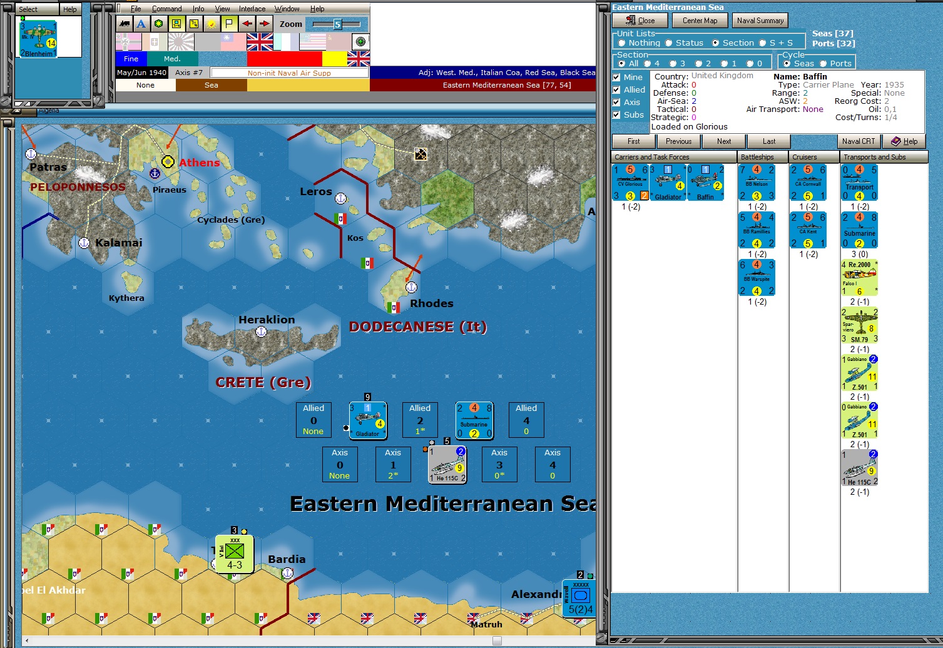Click the yellow 74 counter toolbar icon
Screen dimensions: 943x648
point(194,24)
